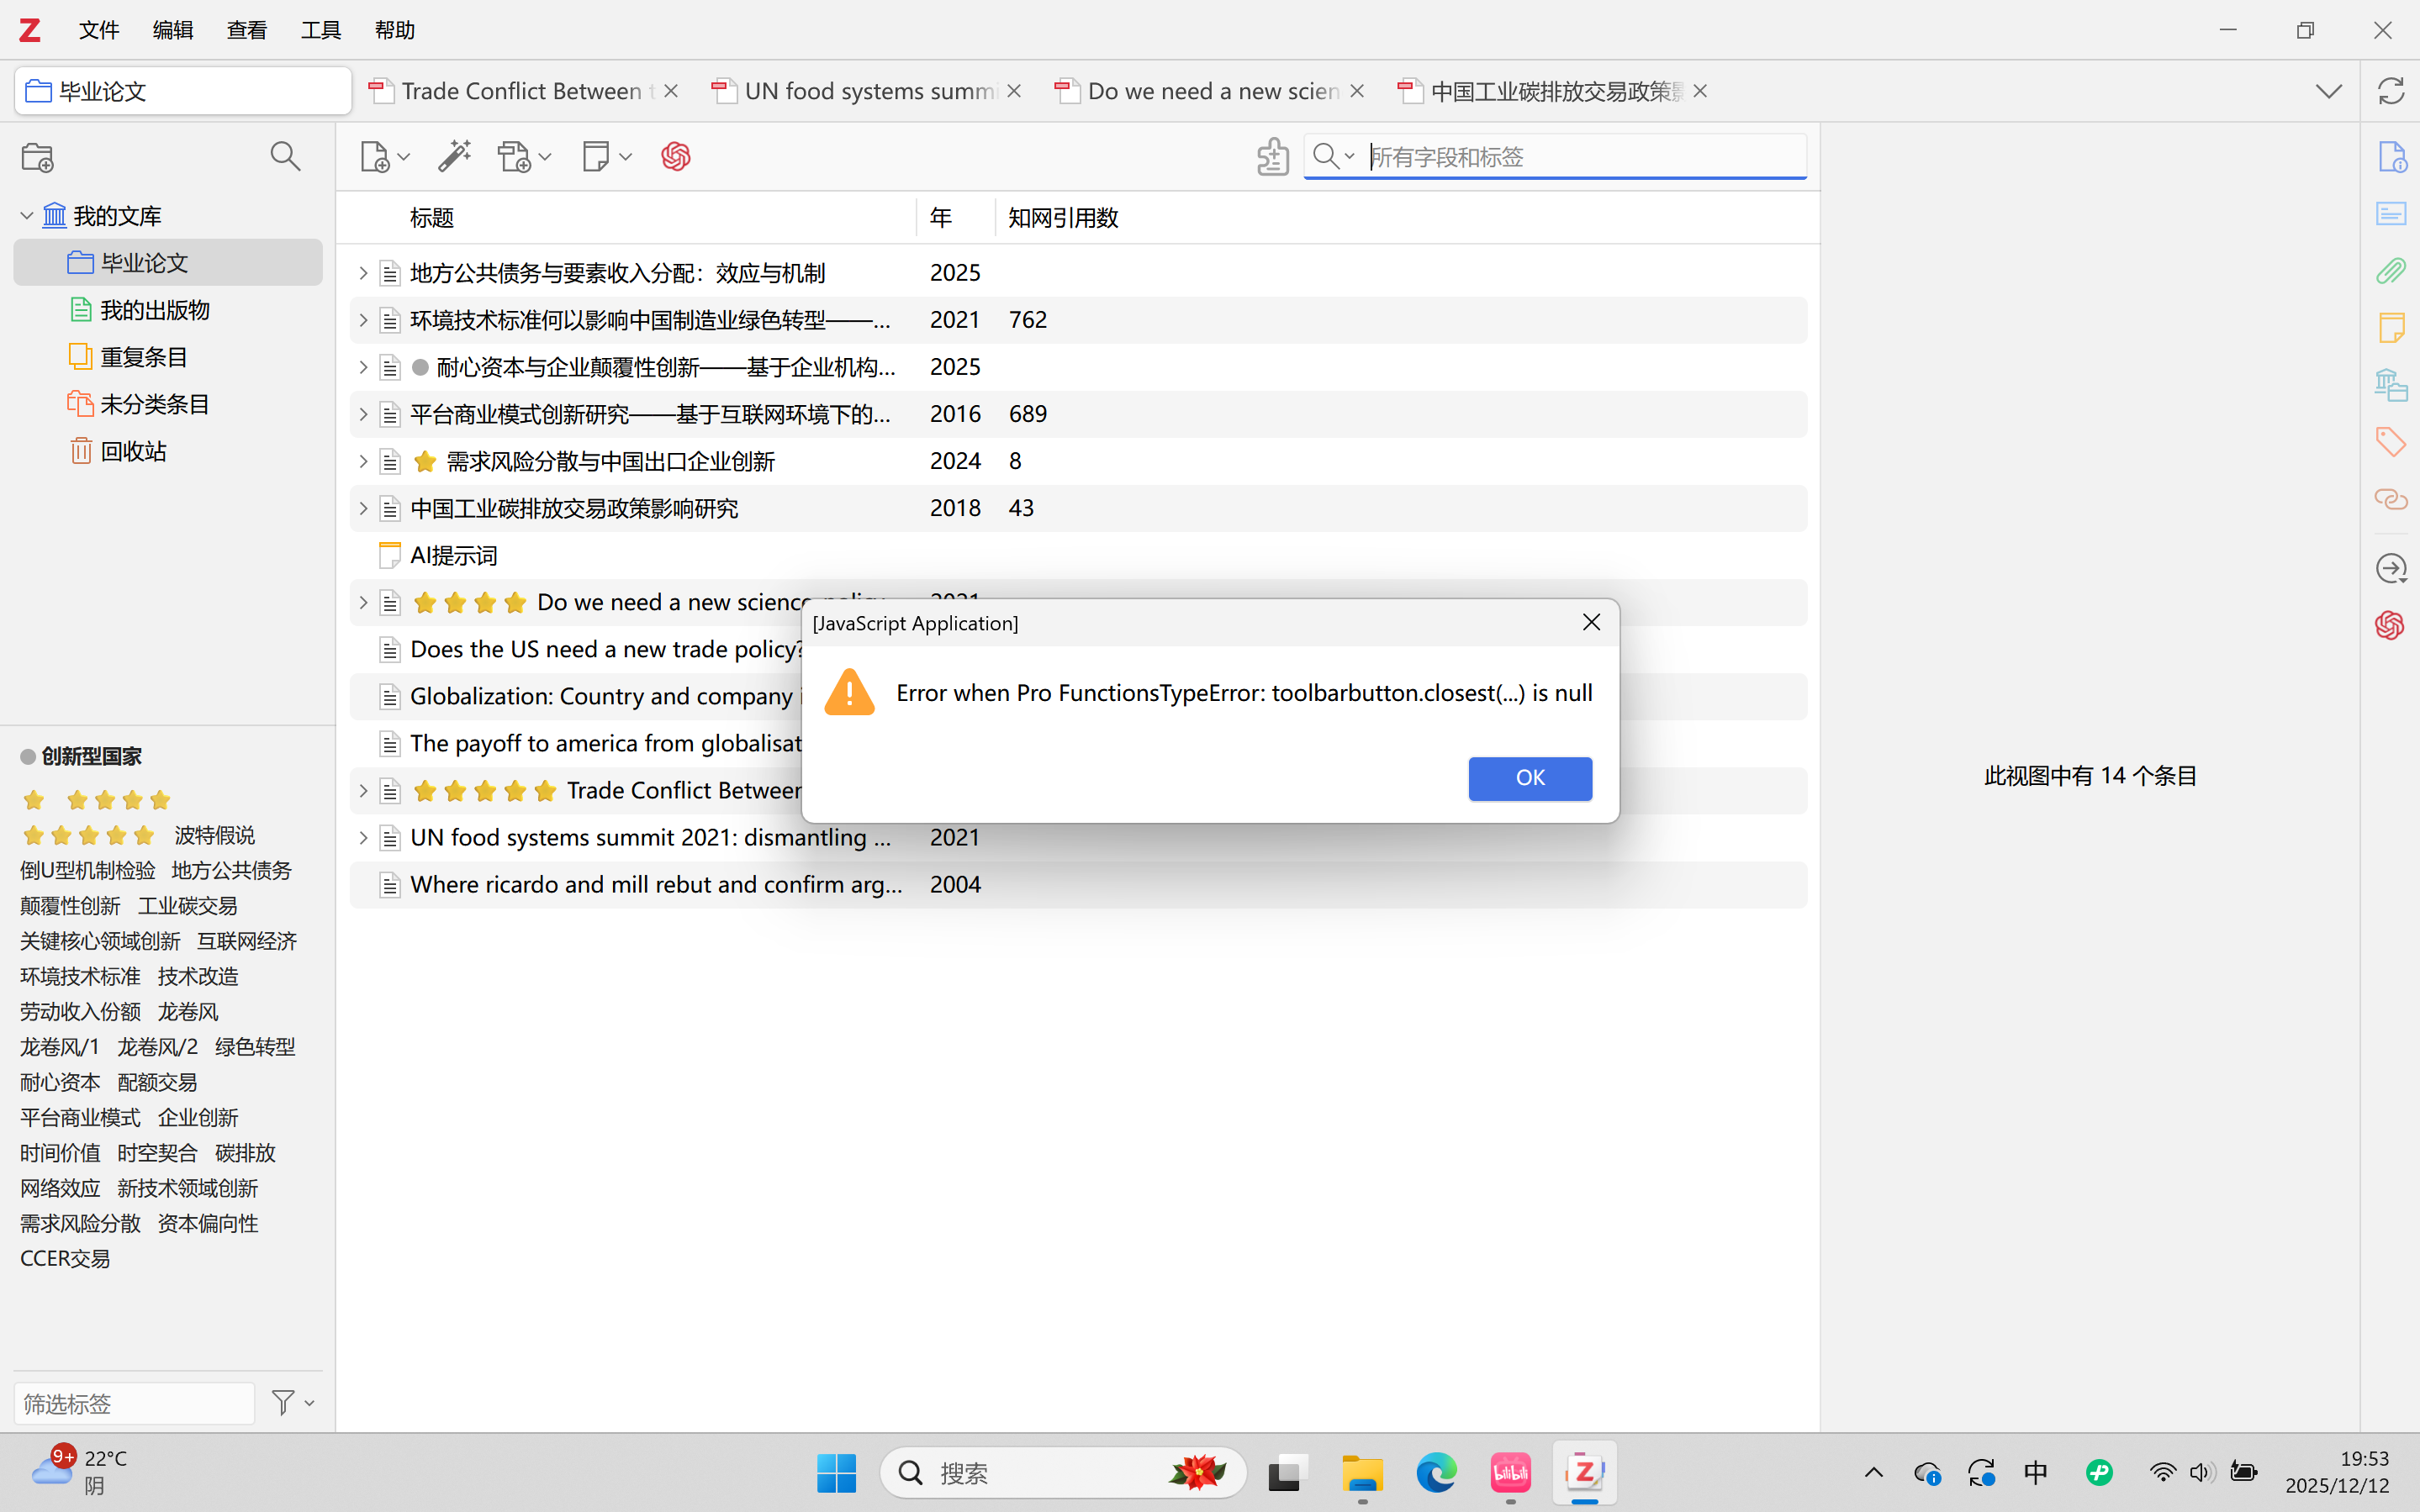2420x1512 pixels.
Task: Click OK in the error dialog
Action: tap(1529, 778)
